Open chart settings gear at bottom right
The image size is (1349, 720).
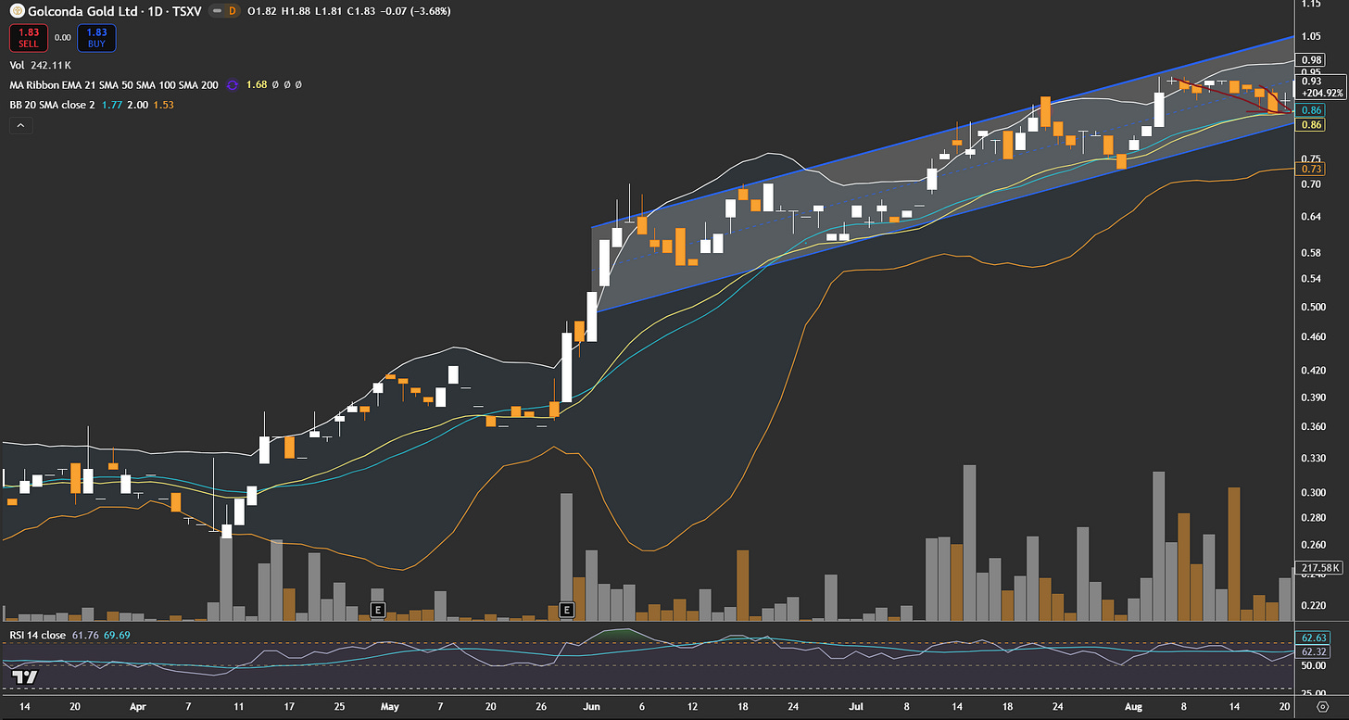coord(1321,707)
